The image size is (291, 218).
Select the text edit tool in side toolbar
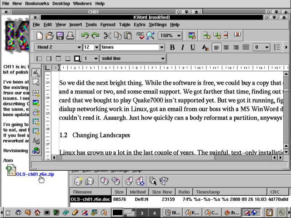click(36, 74)
